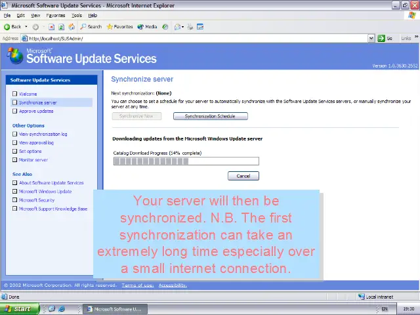Screen dimensions: 420x315
Task: Click the Microsoft Software Update taskbar button
Action: tap(115, 309)
